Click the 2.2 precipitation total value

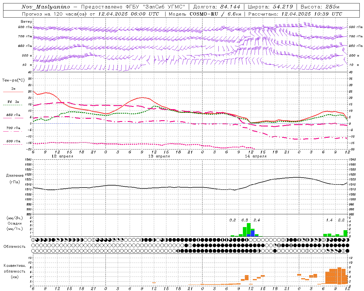(341, 220)
